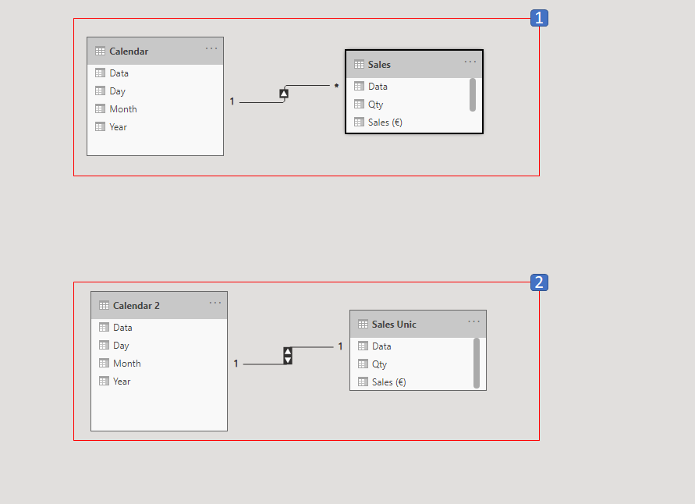Select the Data field in Calendar table

coord(155,73)
